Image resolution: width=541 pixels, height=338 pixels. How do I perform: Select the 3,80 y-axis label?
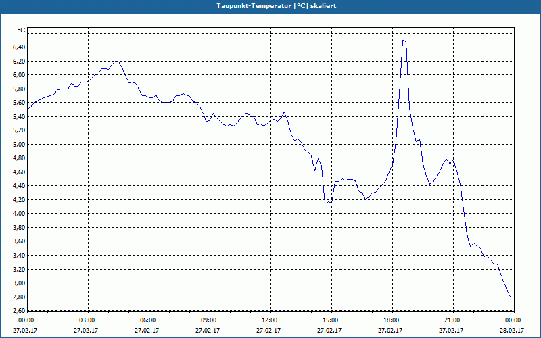click(x=19, y=228)
